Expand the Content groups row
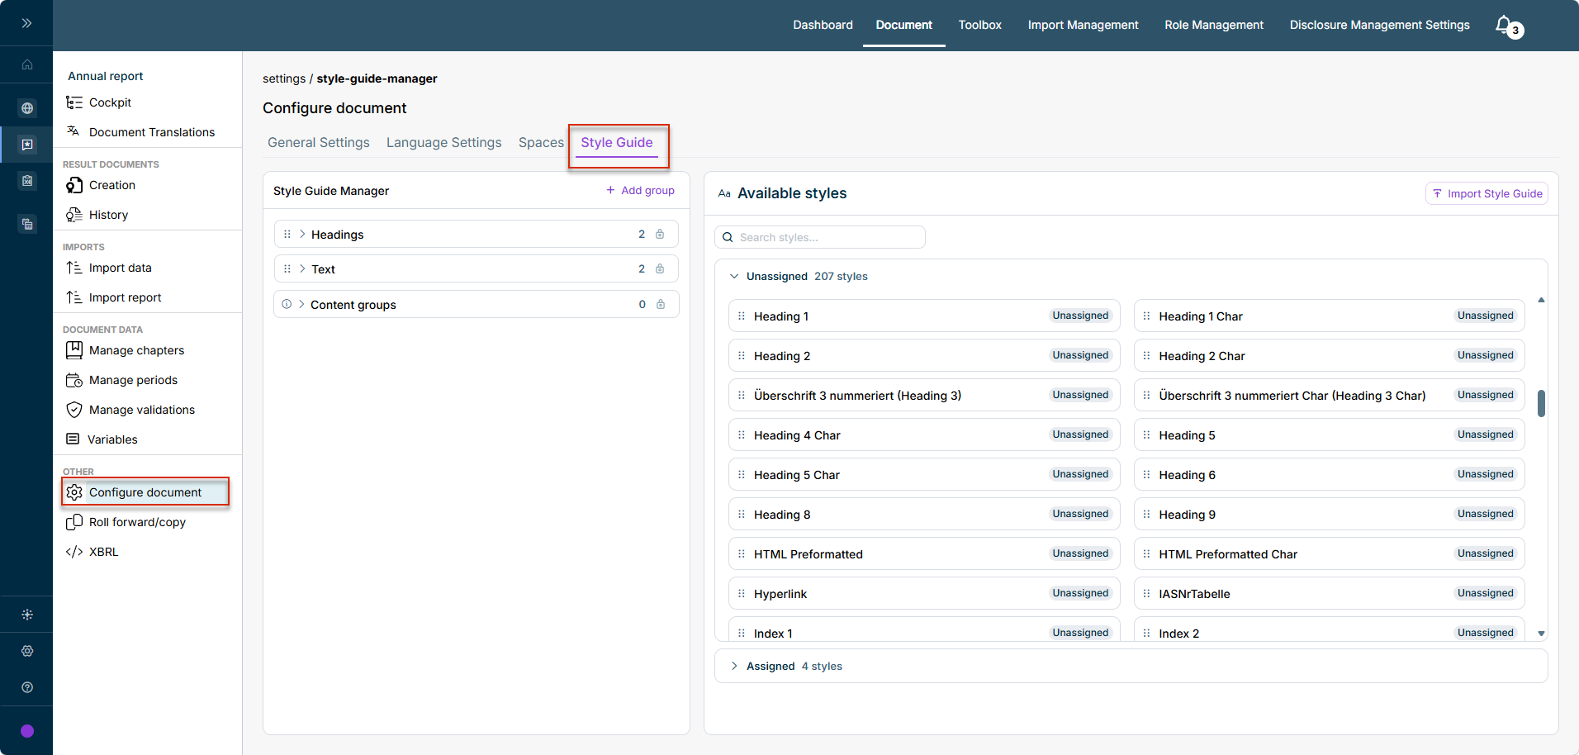Viewport: 1579px width, 755px height. tap(301, 305)
